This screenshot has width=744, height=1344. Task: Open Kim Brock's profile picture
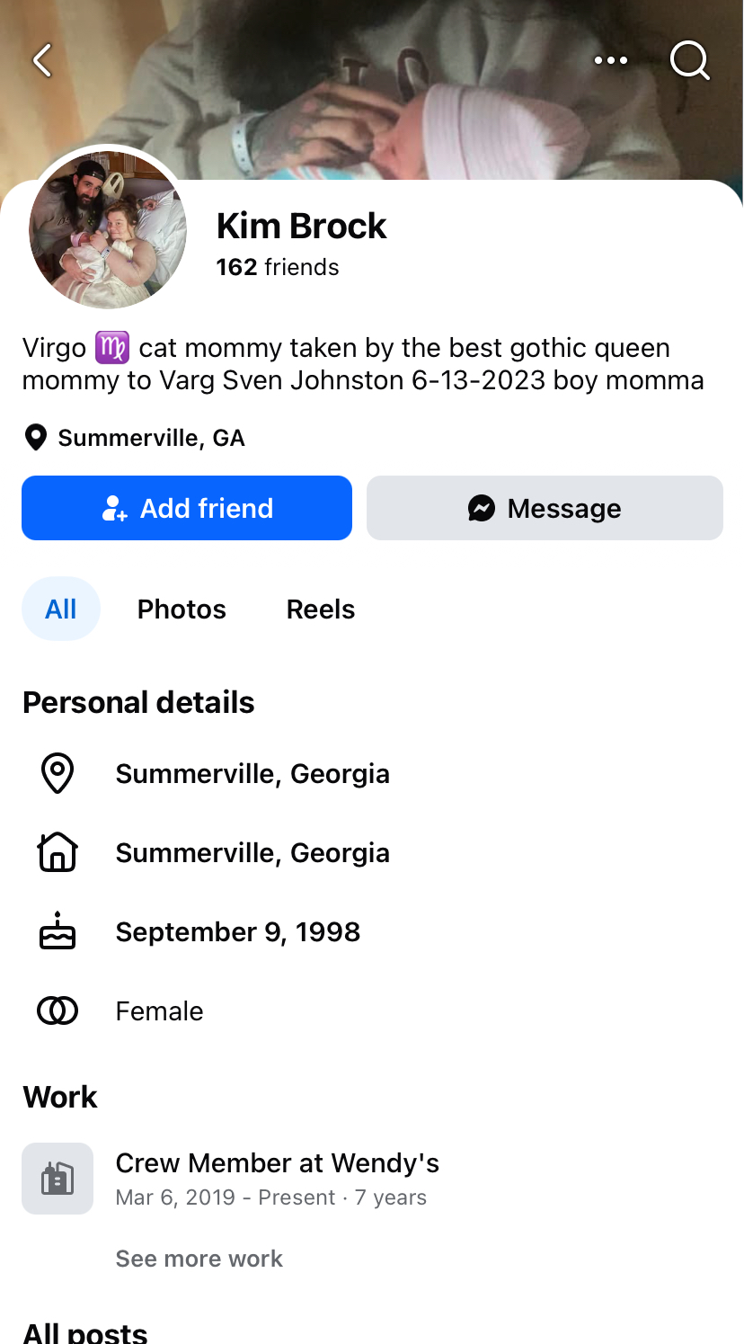(x=108, y=230)
